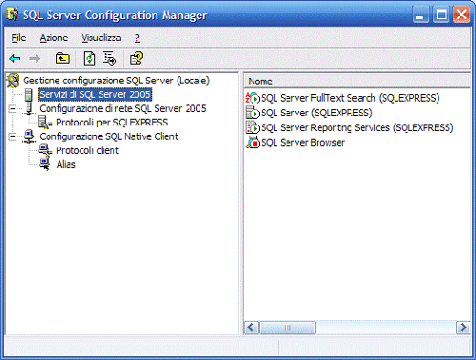
Task: Select Servizi di SQL Server 2005
Action: pos(95,95)
